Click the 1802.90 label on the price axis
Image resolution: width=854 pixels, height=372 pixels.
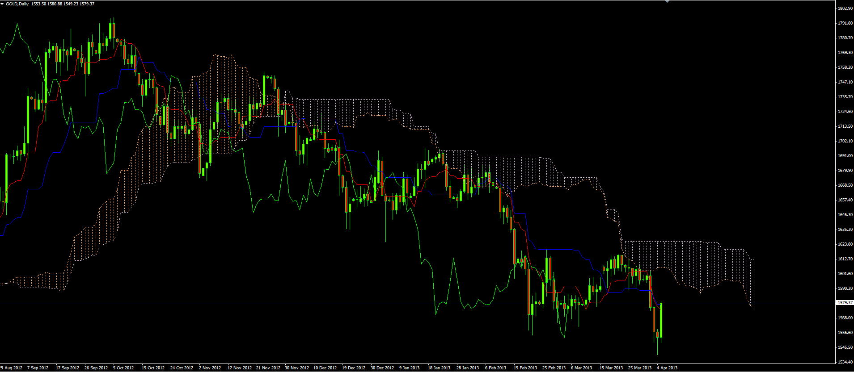tap(845, 8)
